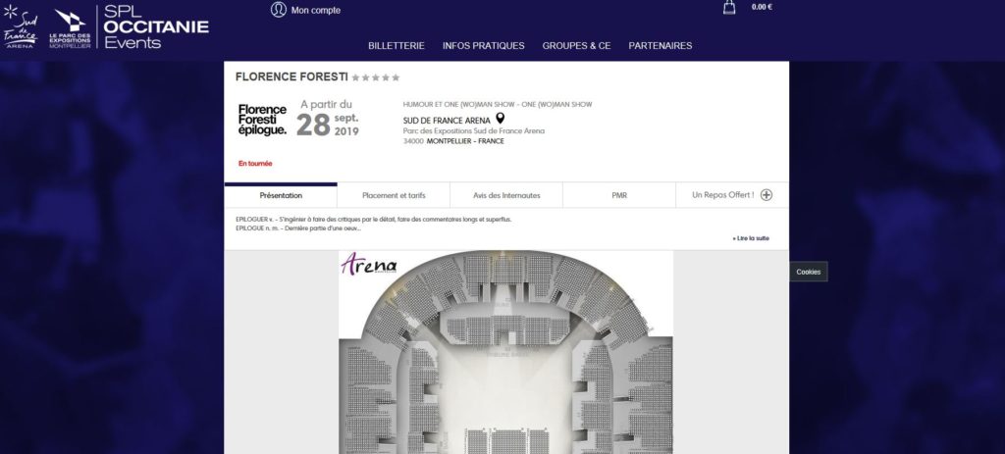
Task: Expand description with Lire la suite
Action: point(751,238)
